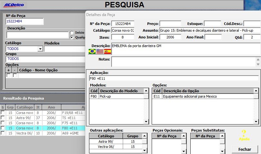Select Vectra 06/ in Outras aplicações
The image size is (261, 154).
[116, 147]
